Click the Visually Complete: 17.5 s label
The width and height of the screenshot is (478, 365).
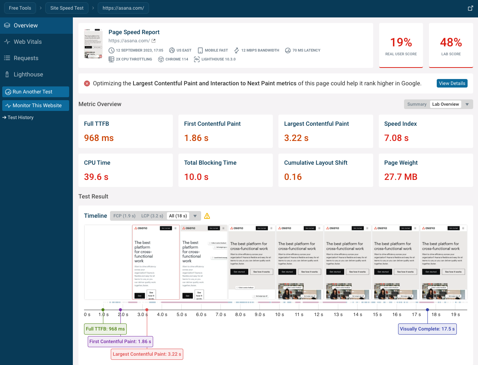(427, 329)
